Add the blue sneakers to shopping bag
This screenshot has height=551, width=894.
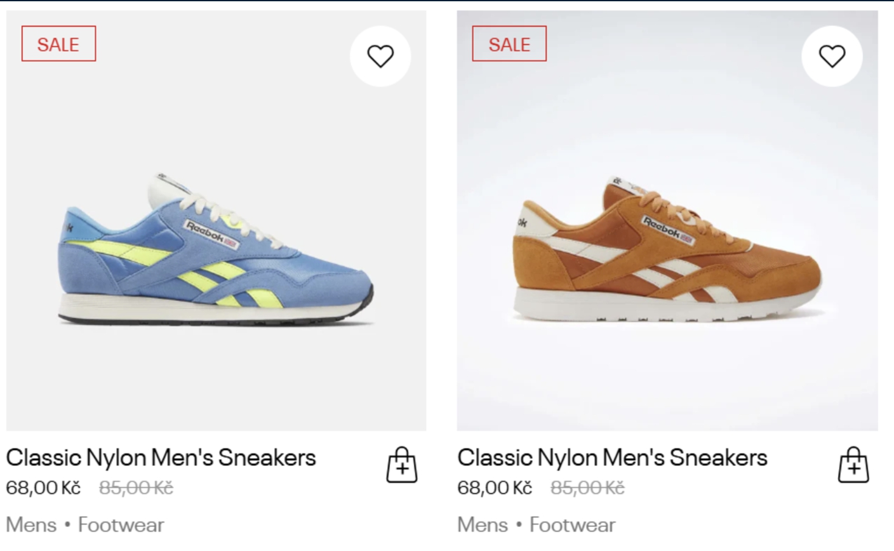402,465
